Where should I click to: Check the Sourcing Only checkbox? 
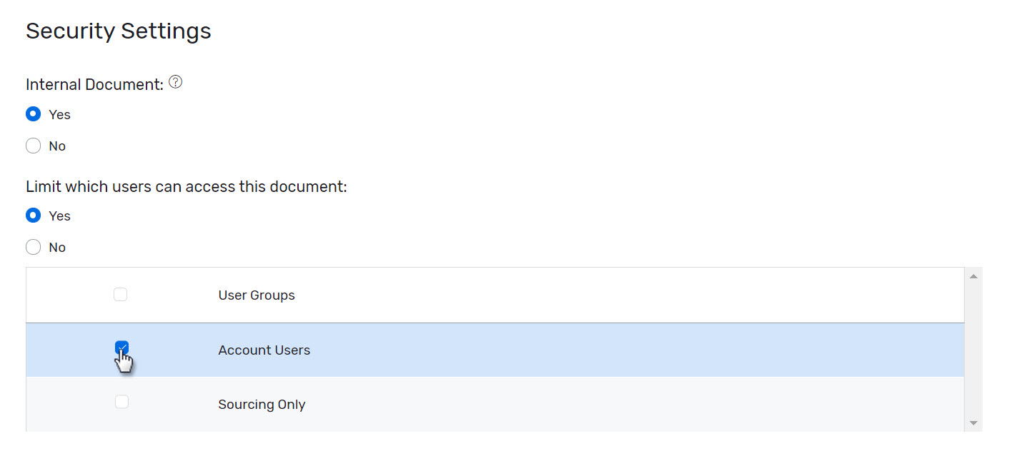[121, 401]
